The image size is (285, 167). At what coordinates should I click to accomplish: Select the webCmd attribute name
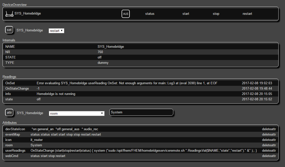click(12, 156)
